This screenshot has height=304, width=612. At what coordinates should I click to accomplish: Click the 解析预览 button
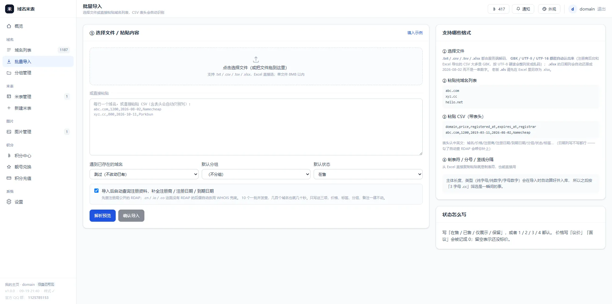pos(103,216)
